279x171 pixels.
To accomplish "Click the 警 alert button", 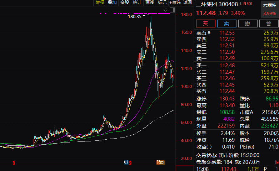I will click(269, 24).
